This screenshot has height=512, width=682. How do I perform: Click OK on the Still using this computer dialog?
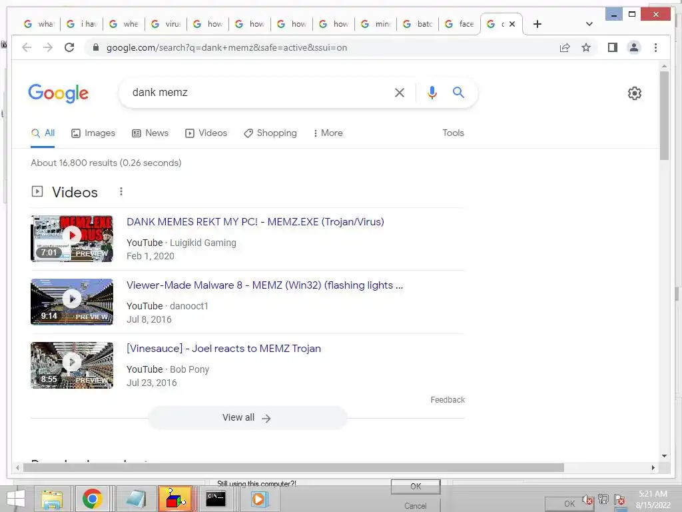click(416, 486)
